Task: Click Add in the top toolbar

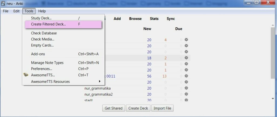Action: coord(117,19)
